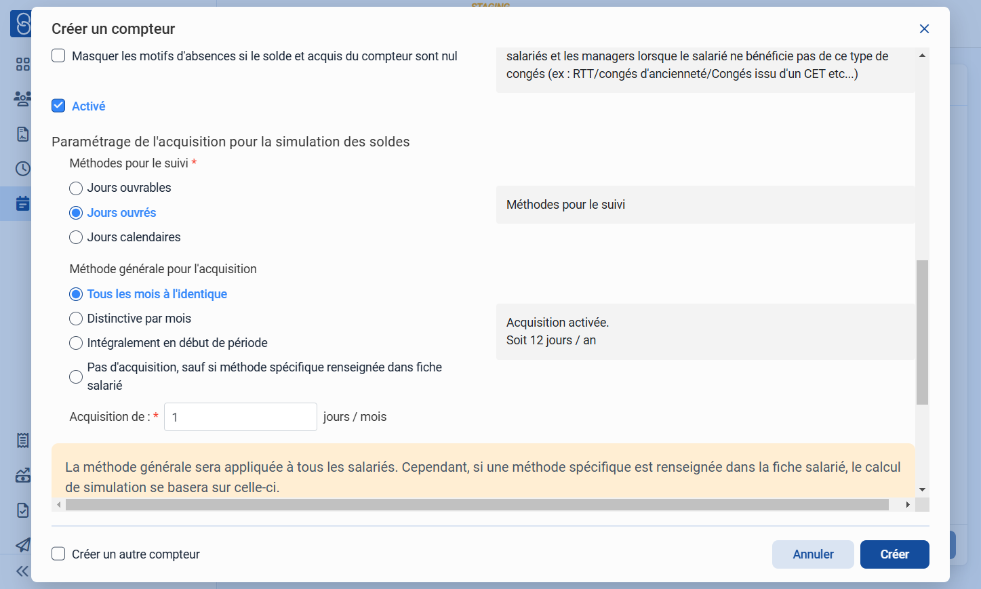Open the checked document icon in sidebar
The image size is (981, 589).
coord(22,510)
